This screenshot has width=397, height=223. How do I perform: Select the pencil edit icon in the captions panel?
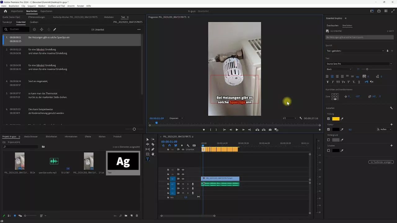55,29
